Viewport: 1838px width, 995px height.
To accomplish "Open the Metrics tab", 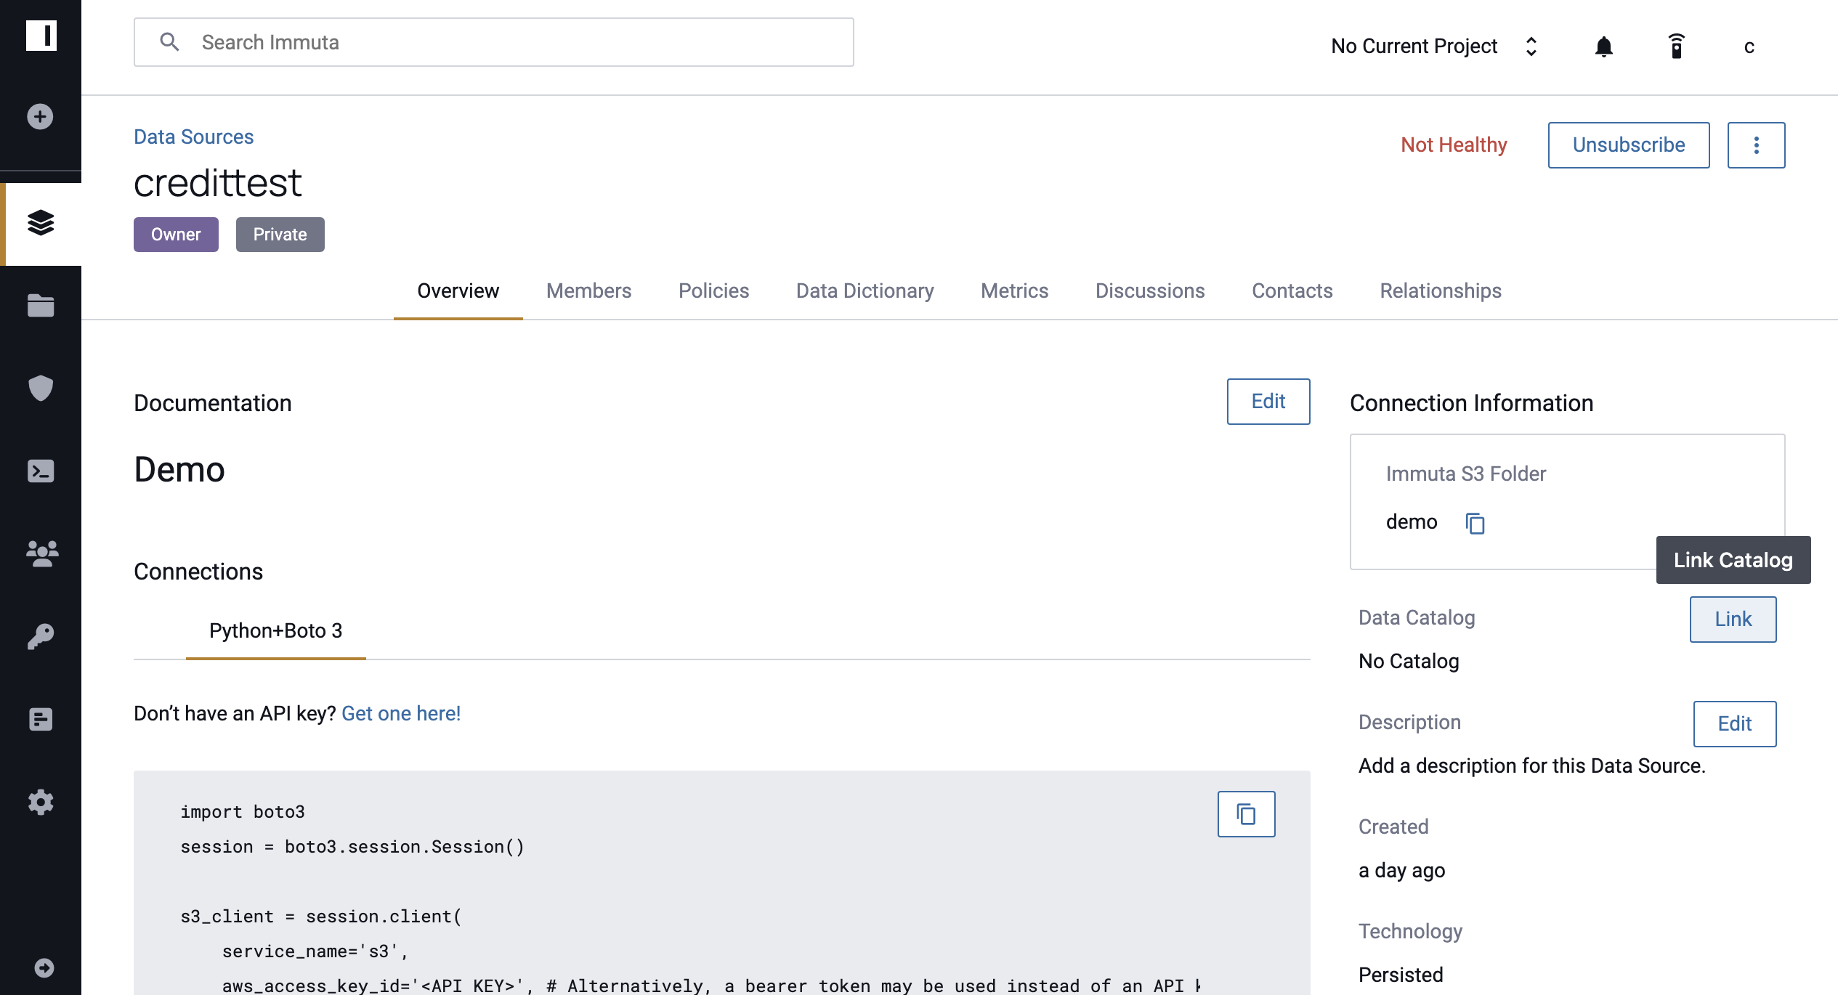I will click(1014, 291).
